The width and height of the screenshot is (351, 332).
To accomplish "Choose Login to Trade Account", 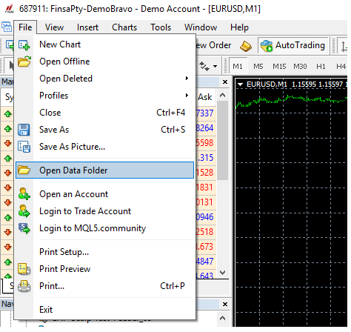I will tap(85, 211).
